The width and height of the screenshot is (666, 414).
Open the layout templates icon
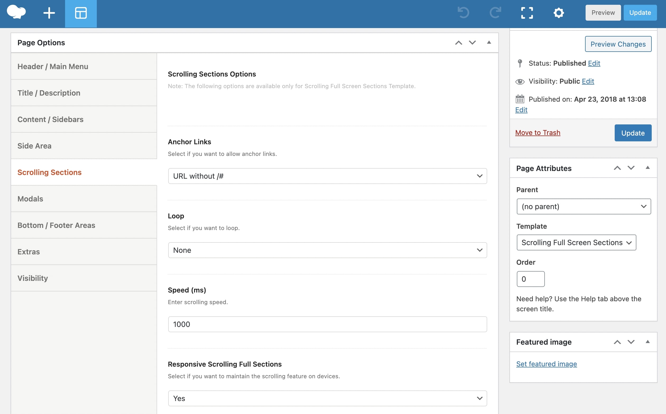click(81, 13)
